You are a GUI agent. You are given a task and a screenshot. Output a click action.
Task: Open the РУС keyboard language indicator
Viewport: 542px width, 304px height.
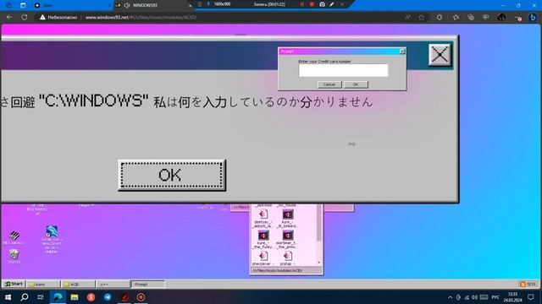[495, 297]
